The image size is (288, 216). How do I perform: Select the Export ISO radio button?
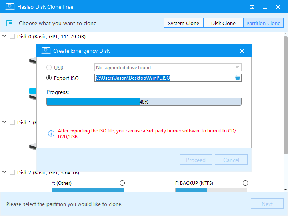[x=49, y=78]
